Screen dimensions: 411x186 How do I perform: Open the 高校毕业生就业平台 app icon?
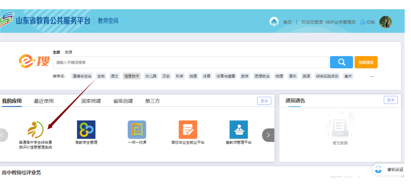pyautogui.click(x=188, y=130)
